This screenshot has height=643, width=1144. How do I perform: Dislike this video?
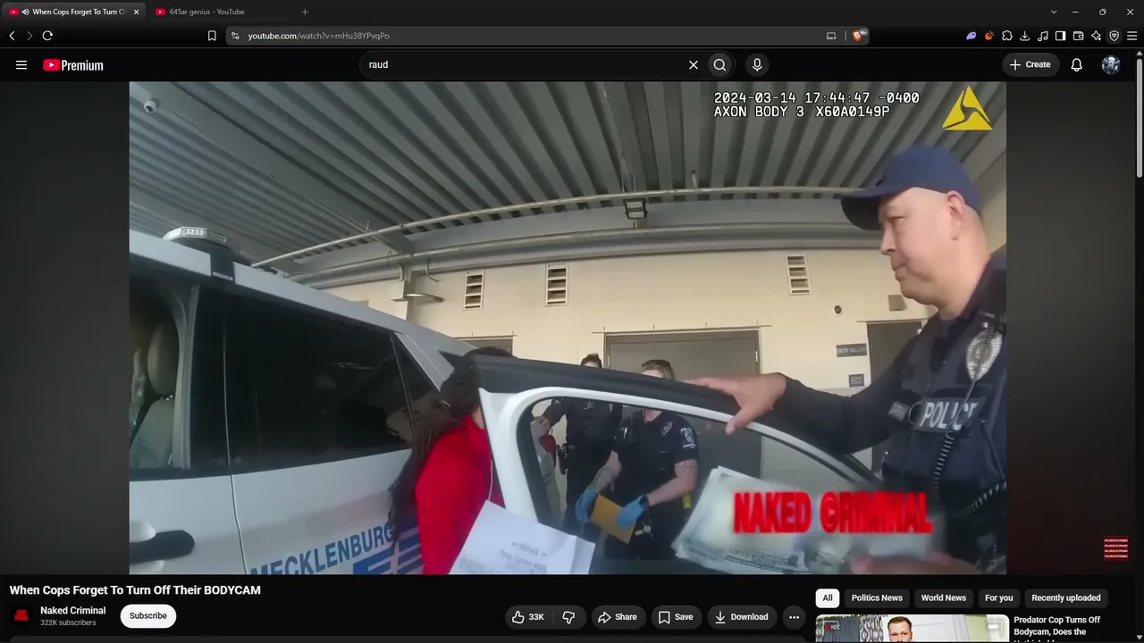pyautogui.click(x=568, y=617)
